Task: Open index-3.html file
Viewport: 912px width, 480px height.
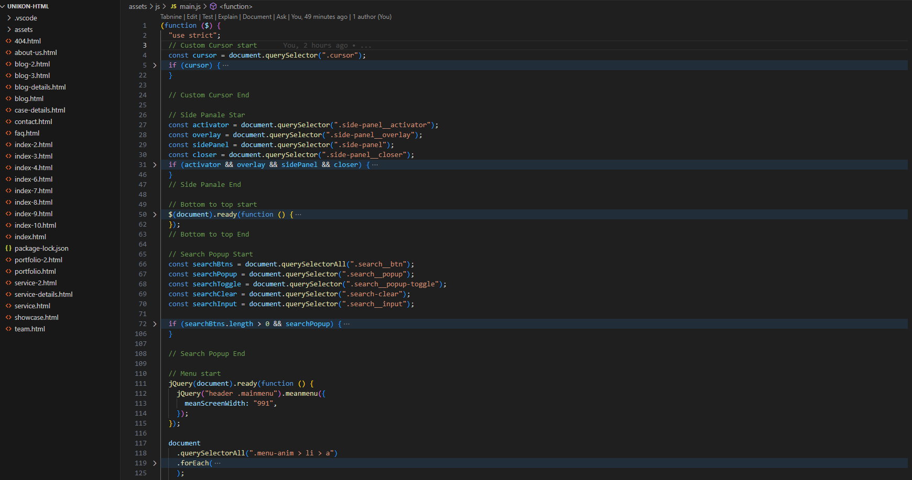Action: click(x=34, y=156)
